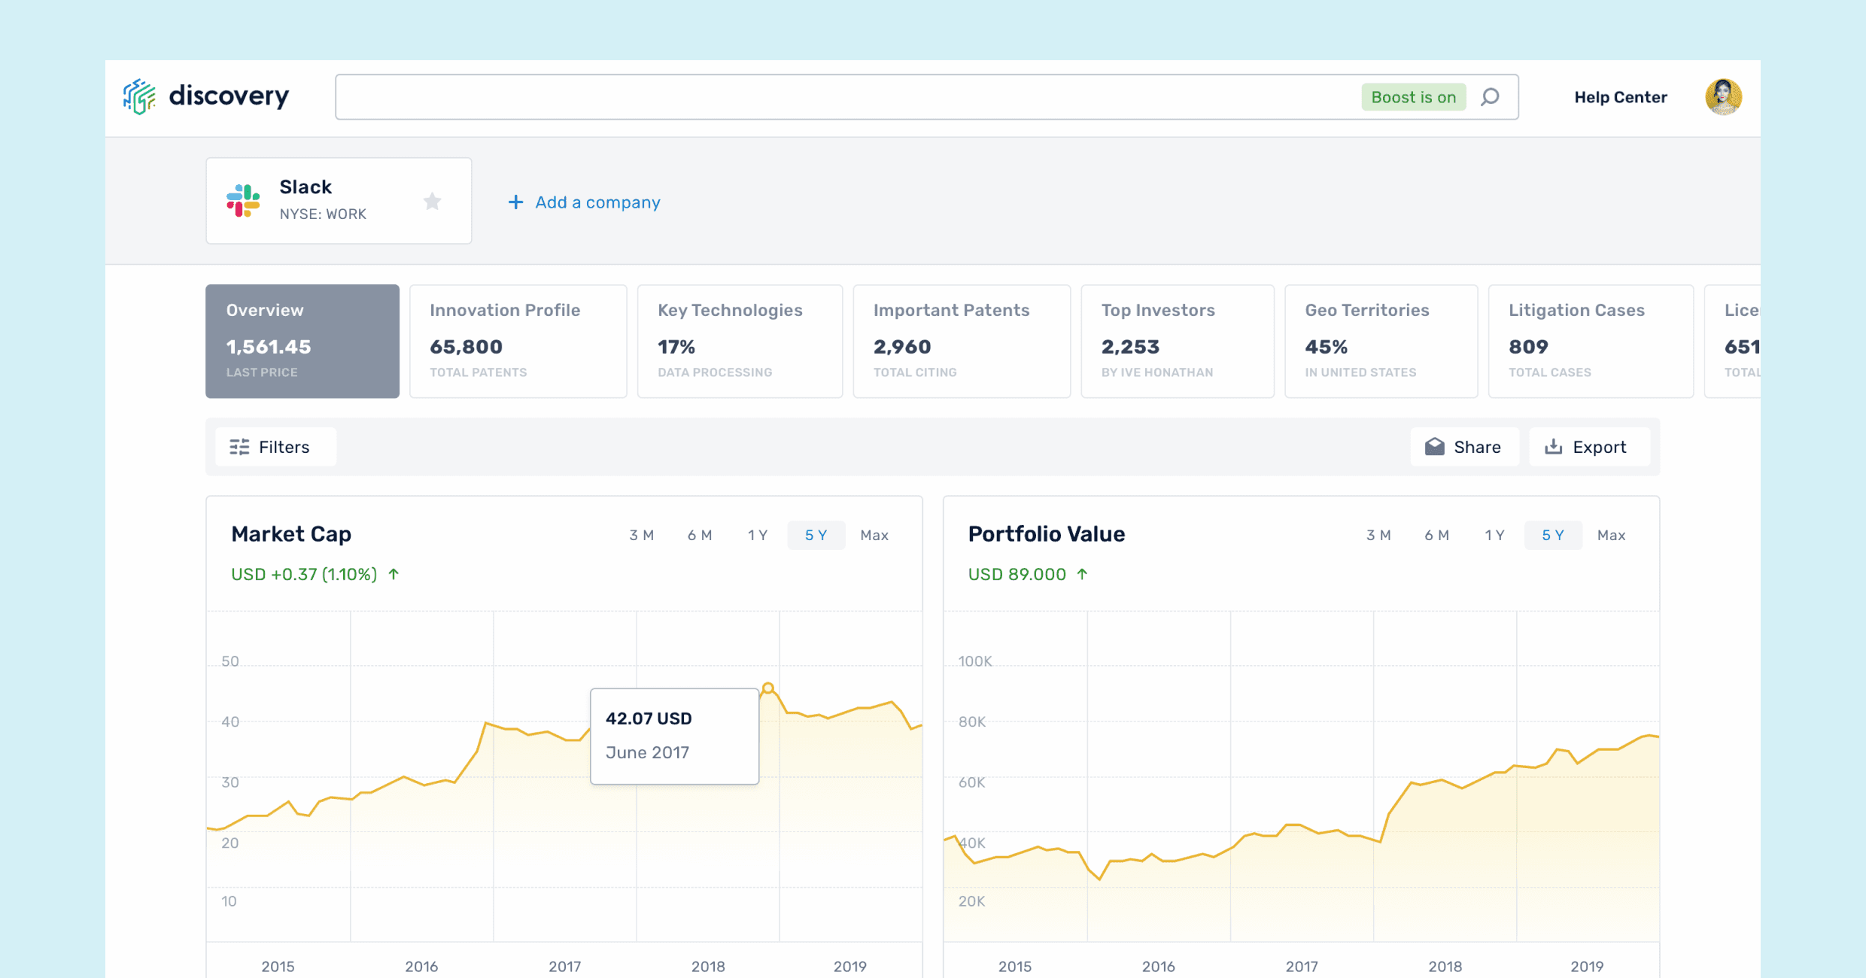
Task: Click the search magnifier icon
Action: (x=1490, y=97)
